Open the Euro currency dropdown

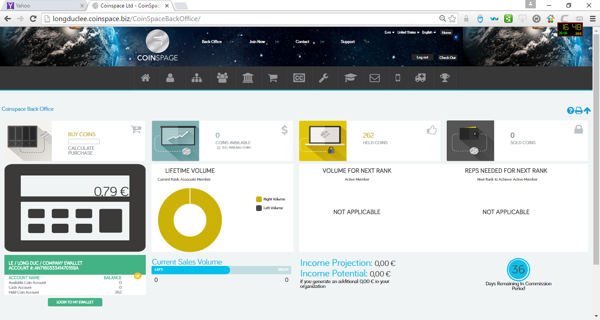(x=389, y=33)
